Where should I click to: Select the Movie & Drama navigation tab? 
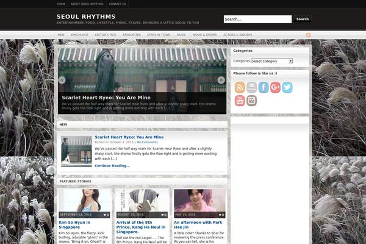205,35
